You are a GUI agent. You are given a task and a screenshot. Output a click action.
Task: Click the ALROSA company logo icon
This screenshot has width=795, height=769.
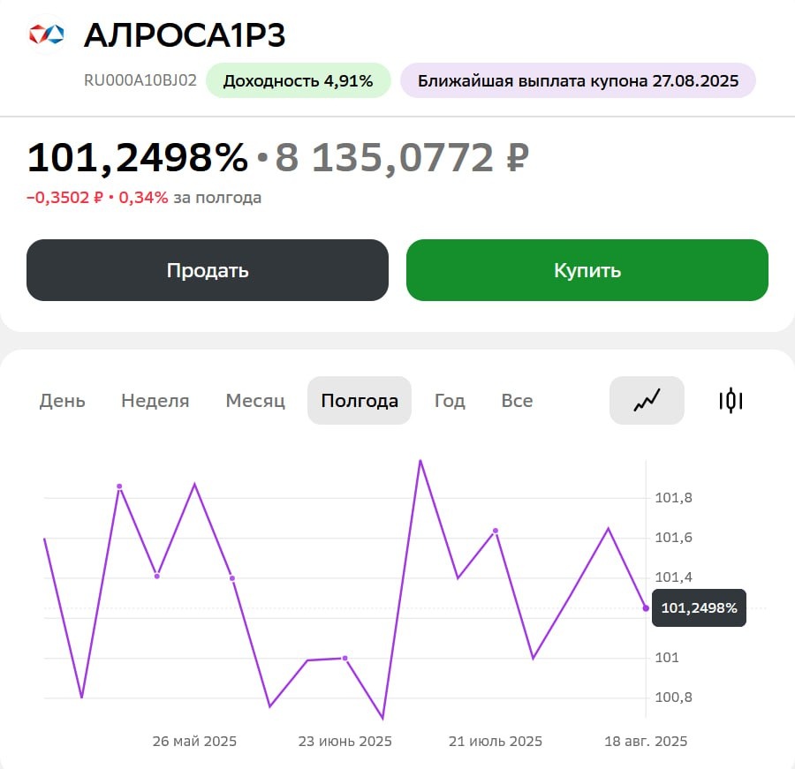click(x=46, y=34)
